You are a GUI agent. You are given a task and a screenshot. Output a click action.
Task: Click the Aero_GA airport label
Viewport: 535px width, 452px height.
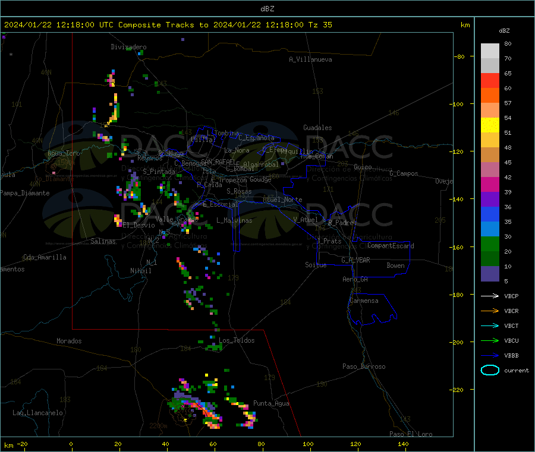355,279
